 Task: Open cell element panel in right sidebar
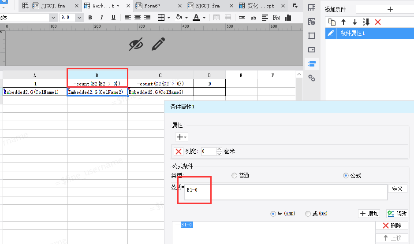[312, 7]
